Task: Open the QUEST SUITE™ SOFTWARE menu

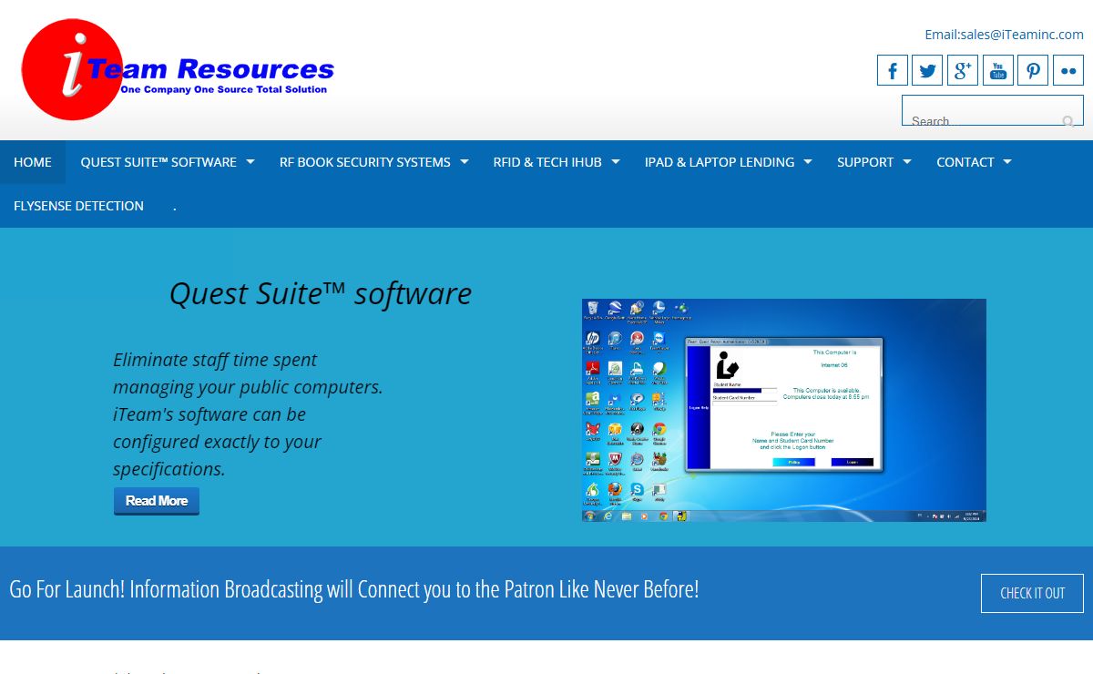Action: (x=158, y=162)
